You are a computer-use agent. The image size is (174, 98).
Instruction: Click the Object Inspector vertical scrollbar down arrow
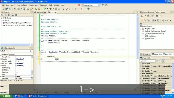click(x=32, y=78)
